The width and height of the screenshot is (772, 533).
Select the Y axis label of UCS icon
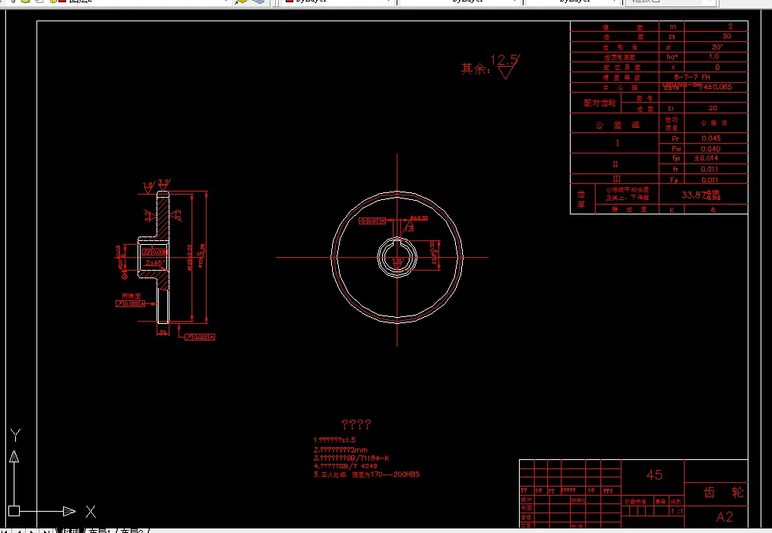tap(15, 436)
